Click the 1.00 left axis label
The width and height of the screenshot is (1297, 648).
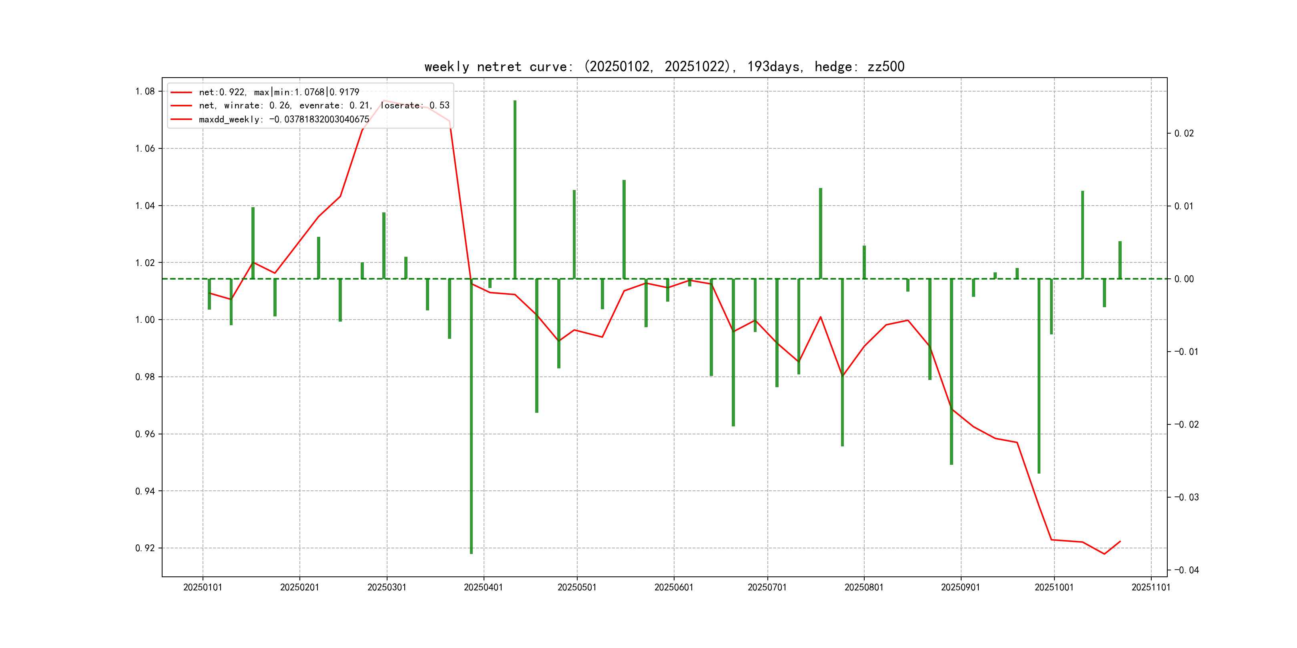point(145,320)
